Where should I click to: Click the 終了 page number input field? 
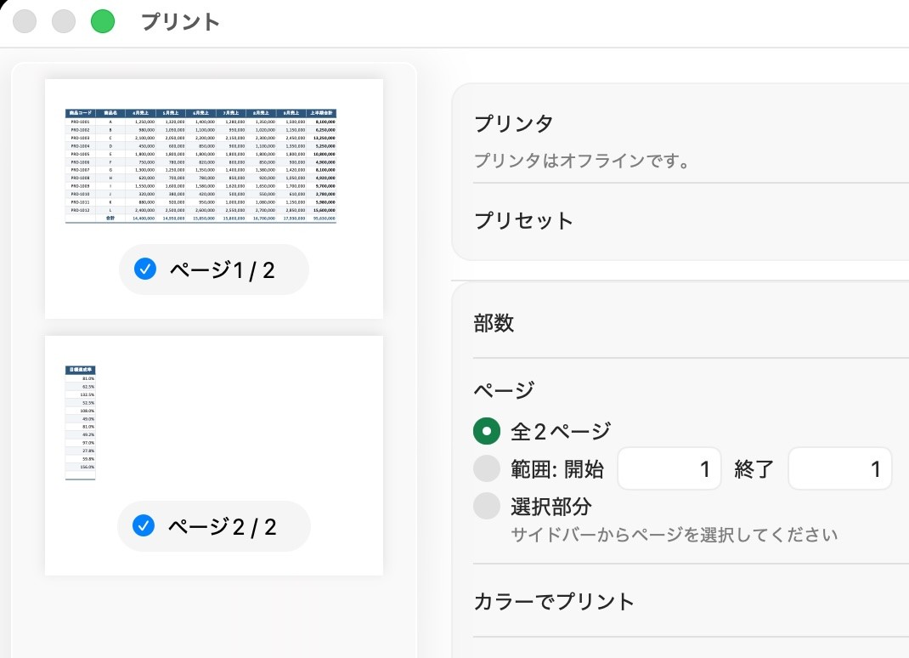pyautogui.click(x=839, y=468)
